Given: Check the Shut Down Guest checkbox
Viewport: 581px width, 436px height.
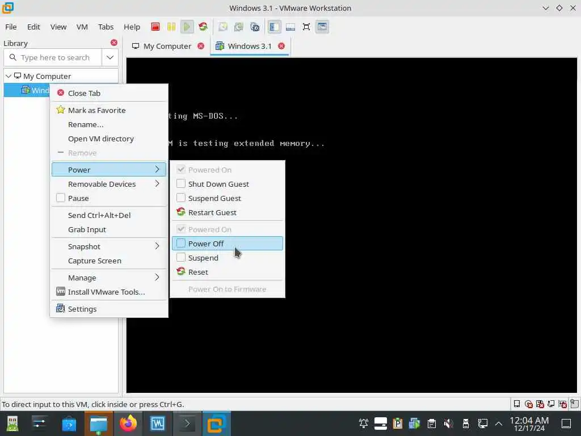Looking at the screenshot, I should [x=181, y=183].
